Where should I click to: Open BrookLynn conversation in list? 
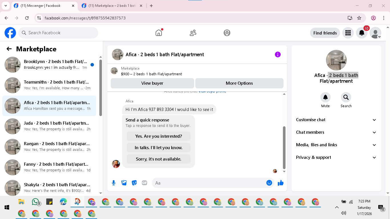[x=49, y=65]
